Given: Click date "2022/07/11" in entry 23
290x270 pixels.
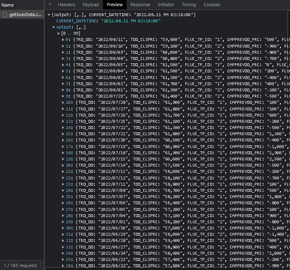Looking at the screenshot, I should tap(113, 184).
